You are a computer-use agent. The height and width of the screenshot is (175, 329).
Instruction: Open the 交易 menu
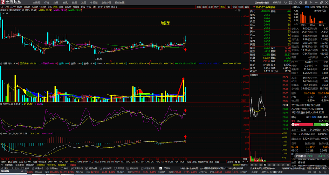tap(56, 2)
